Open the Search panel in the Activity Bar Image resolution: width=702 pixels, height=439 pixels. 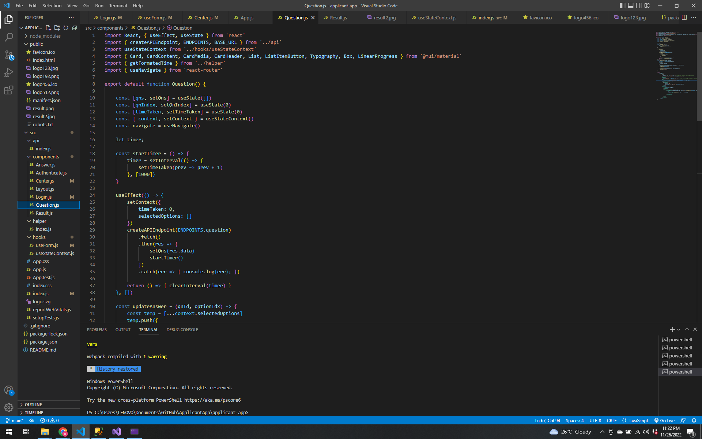(x=9, y=37)
